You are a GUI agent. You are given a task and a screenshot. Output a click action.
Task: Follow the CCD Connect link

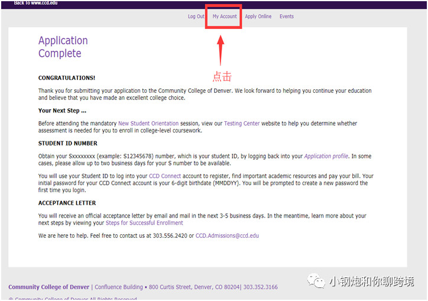click(x=165, y=176)
